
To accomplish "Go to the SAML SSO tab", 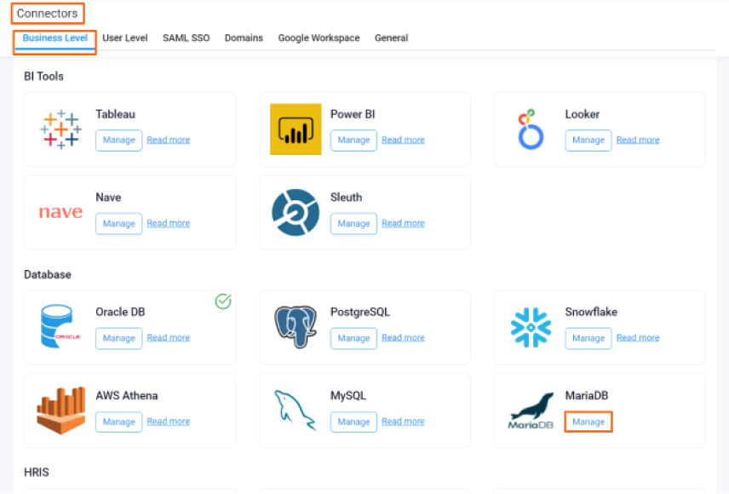I will [x=186, y=38].
